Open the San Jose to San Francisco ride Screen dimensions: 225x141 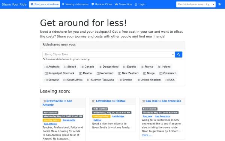tap(163, 101)
